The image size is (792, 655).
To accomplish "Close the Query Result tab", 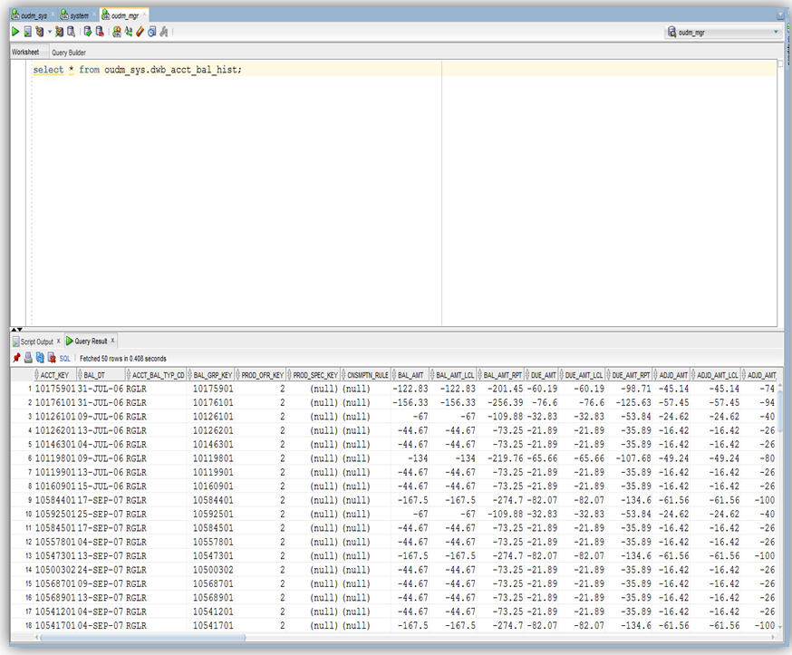I will click(112, 341).
